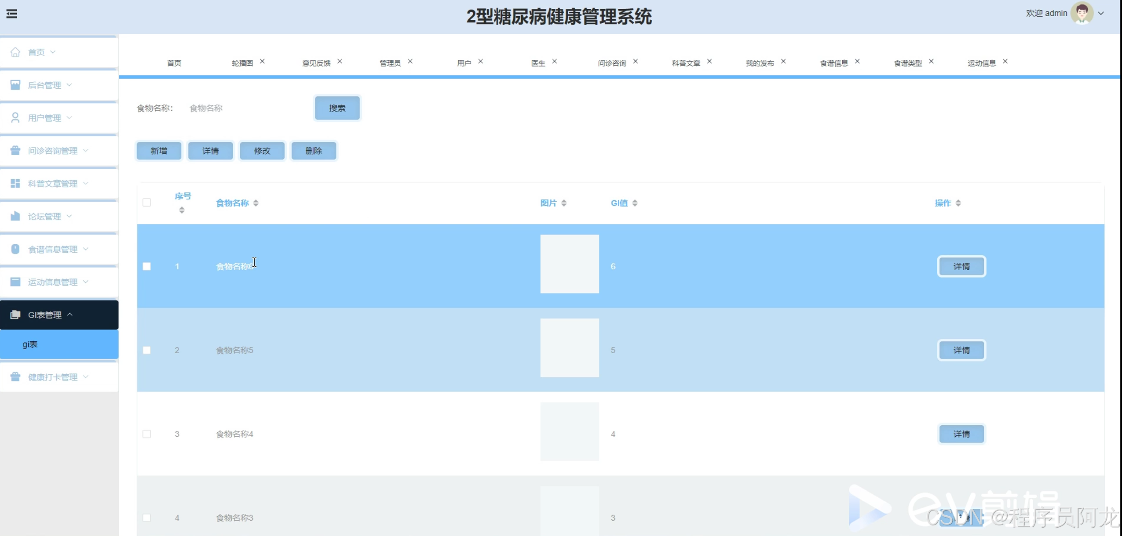Click the hamburger menu collapse icon

(12, 14)
